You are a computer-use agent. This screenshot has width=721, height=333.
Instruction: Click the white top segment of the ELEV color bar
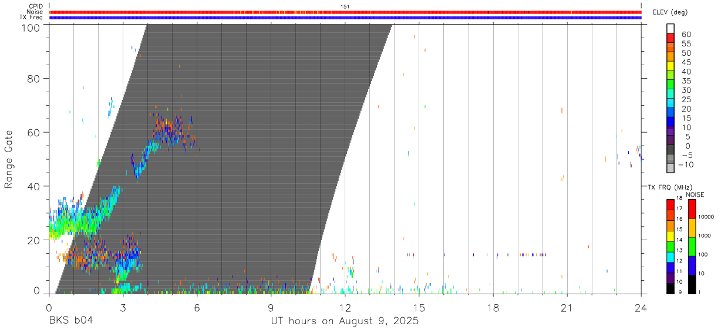[x=671, y=28]
